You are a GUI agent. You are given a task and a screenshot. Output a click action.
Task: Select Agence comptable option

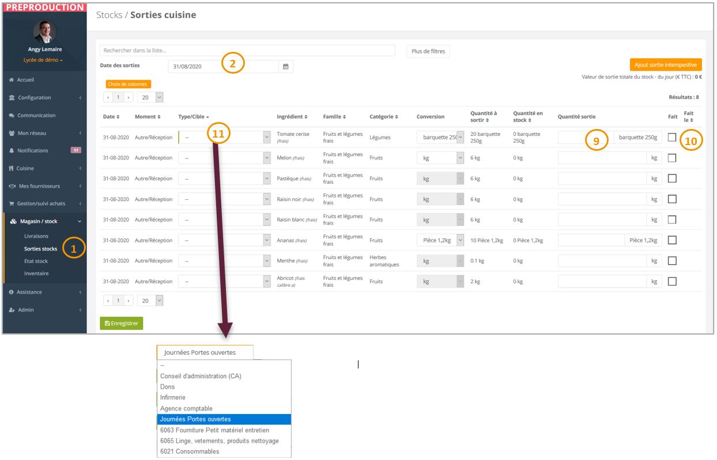point(224,408)
